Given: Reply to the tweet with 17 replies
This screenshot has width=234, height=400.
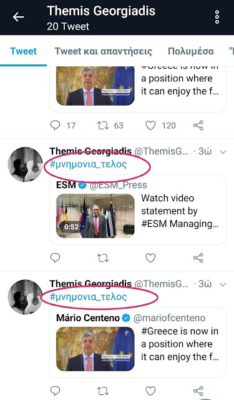Looking at the screenshot, I should (56, 125).
